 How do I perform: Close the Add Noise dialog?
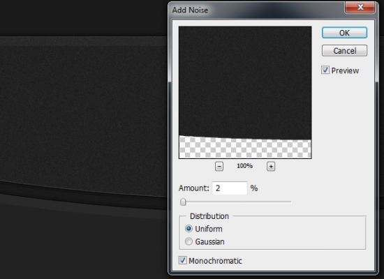point(360,7)
